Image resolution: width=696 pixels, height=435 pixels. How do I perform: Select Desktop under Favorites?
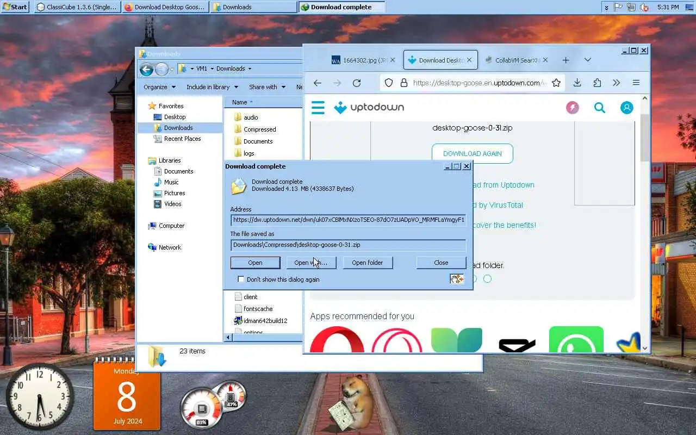click(175, 117)
